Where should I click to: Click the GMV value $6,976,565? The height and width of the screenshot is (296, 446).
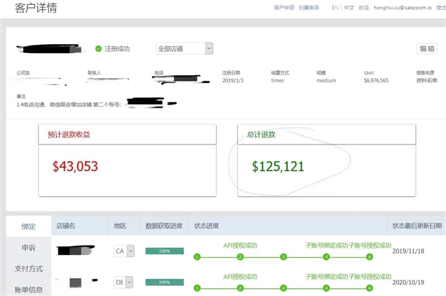(x=376, y=80)
